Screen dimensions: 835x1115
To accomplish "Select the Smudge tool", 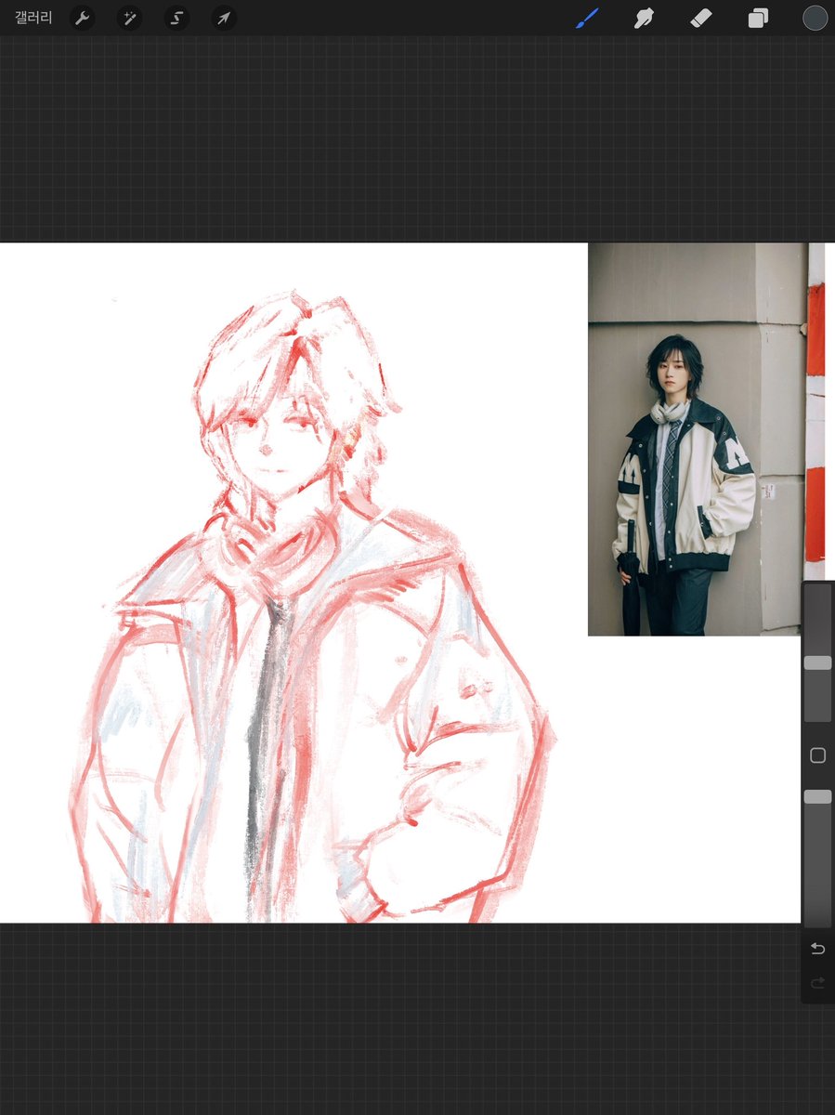I will (644, 18).
